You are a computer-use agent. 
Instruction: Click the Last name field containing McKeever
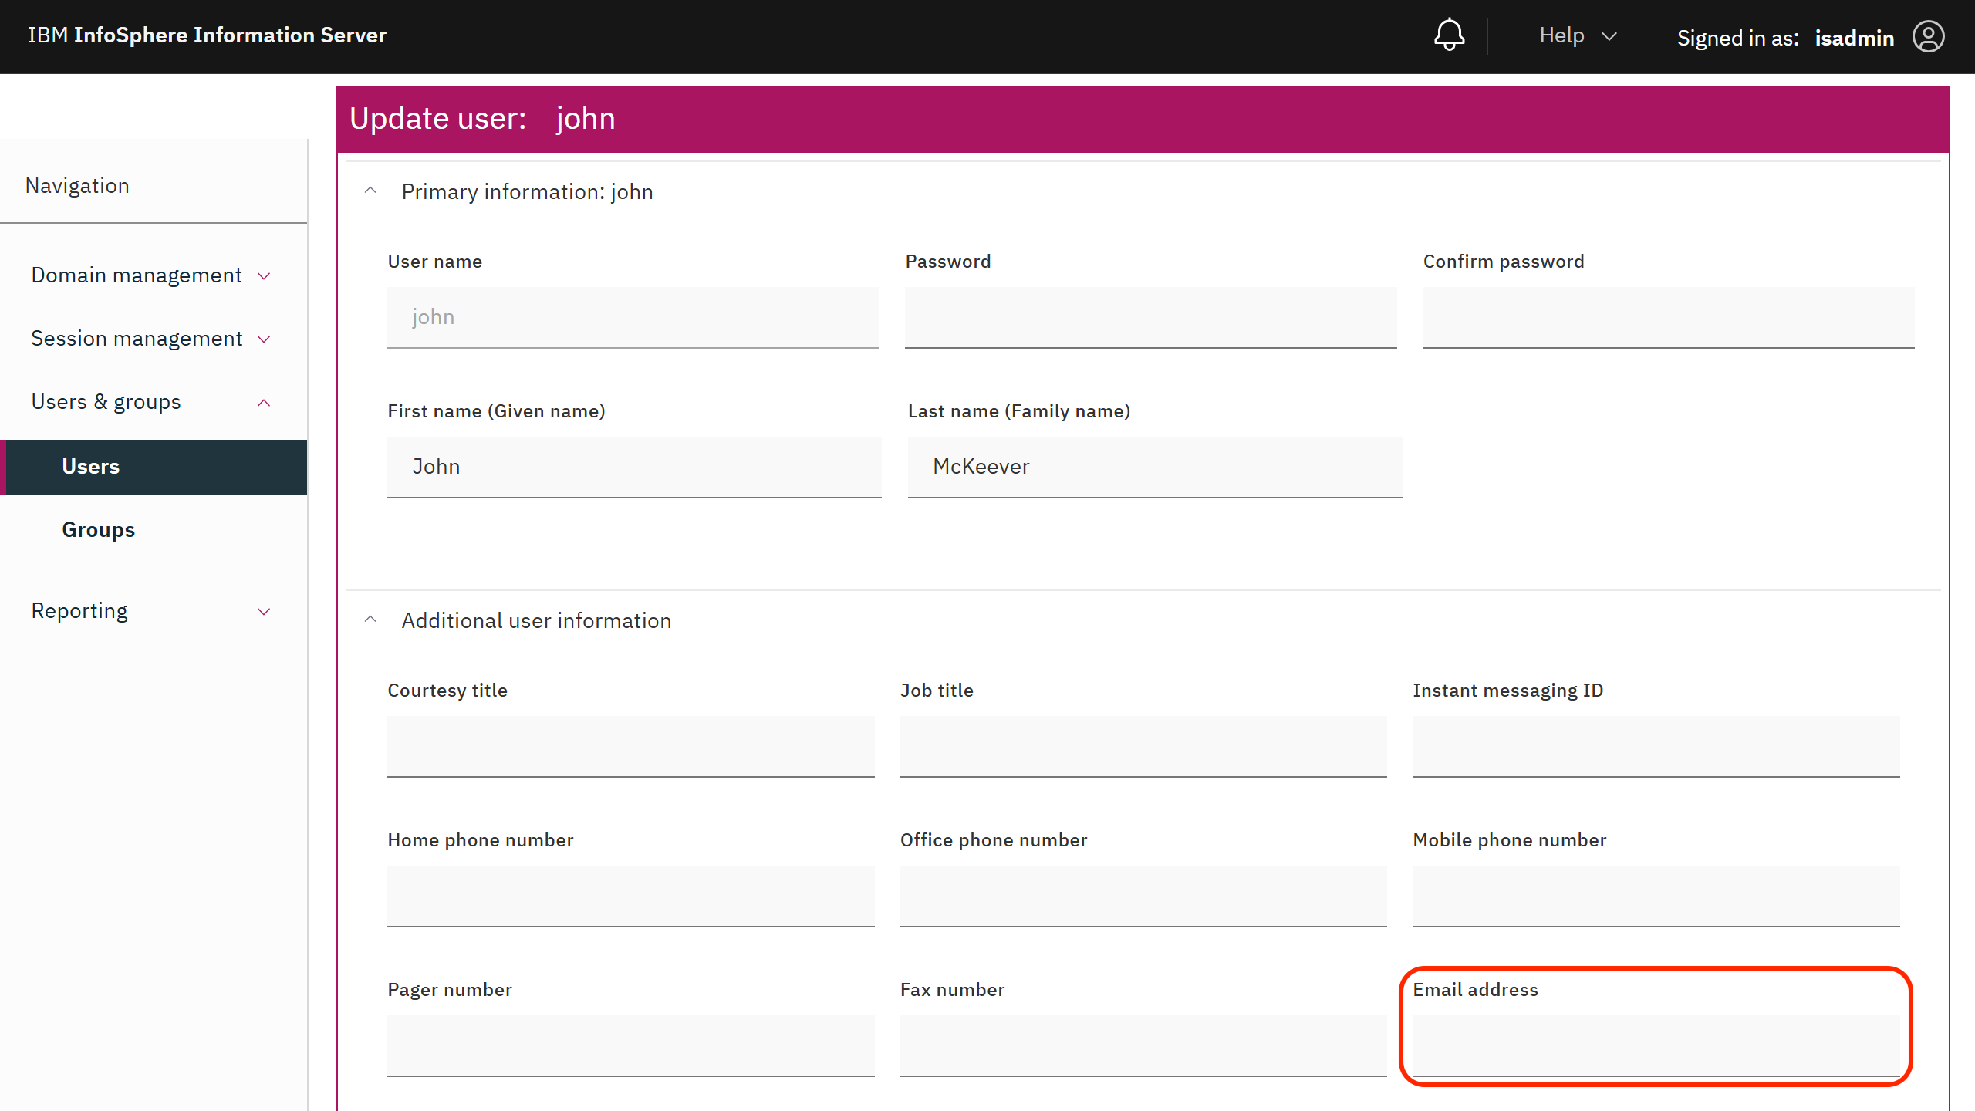1154,467
